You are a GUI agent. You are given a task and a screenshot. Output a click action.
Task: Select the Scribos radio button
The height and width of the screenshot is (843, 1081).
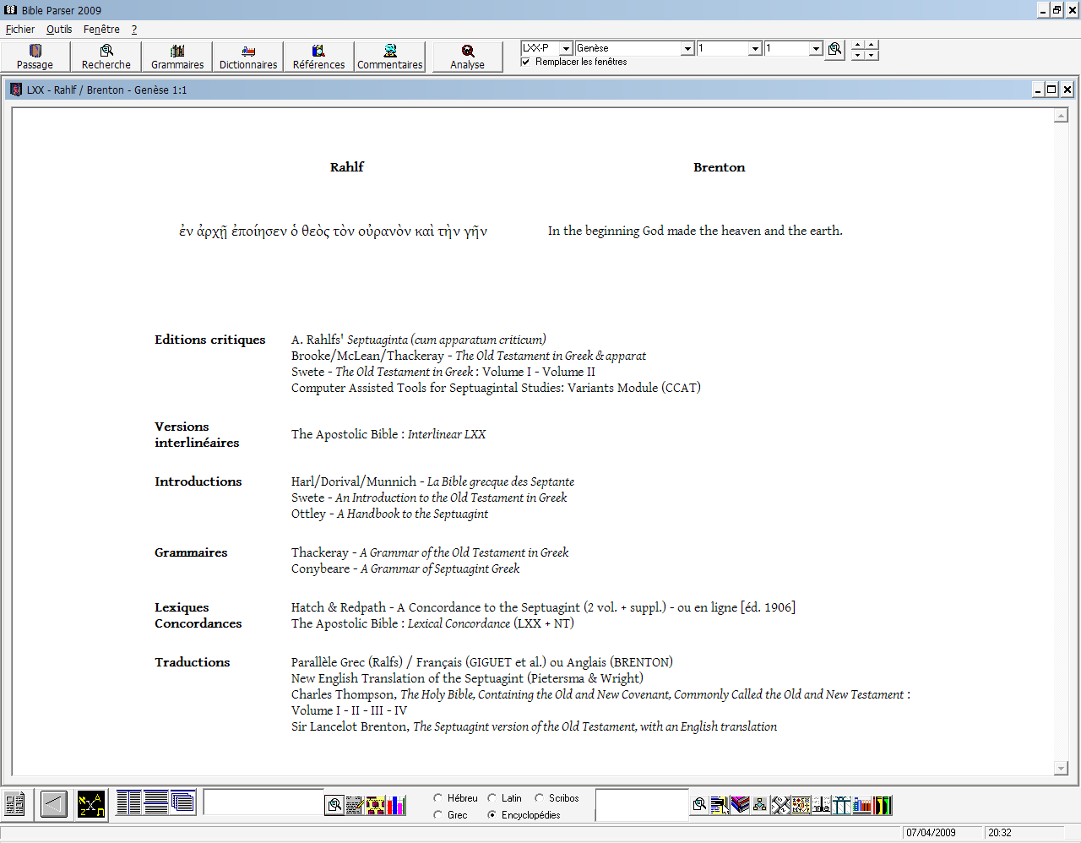[x=539, y=798]
